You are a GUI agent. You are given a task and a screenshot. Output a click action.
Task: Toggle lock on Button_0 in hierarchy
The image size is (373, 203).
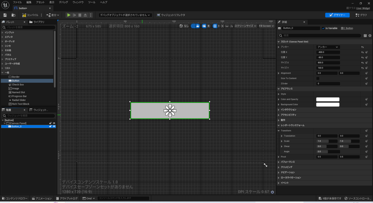coord(50,126)
